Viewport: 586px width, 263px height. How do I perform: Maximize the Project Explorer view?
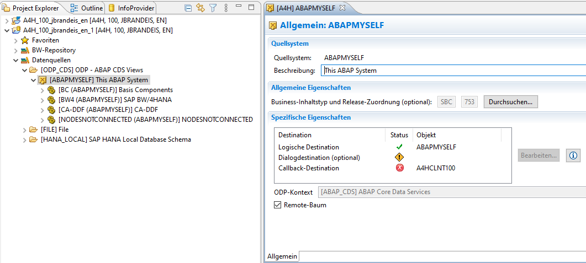(x=251, y=7)
